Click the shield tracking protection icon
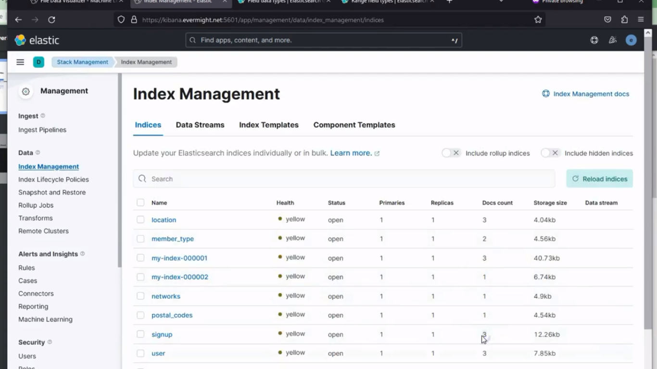657x369 pixels. pyautogui.click(x=121, y=20)
